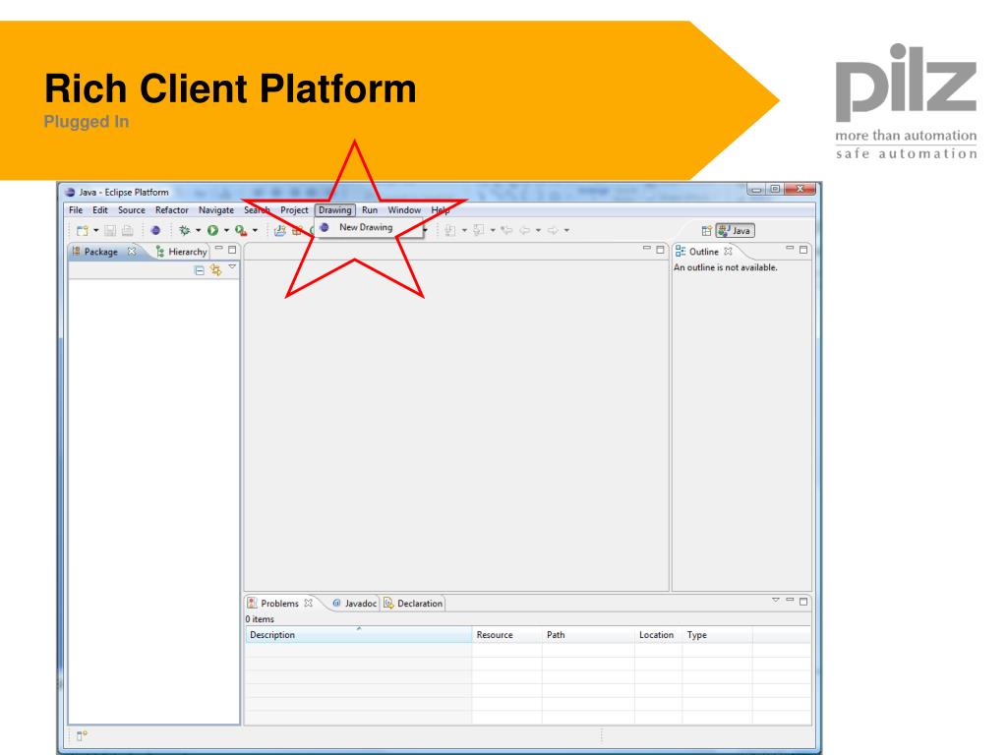The height and width of the screenshot is (755, 1007).
Task: Maximize the Package Explorer view
Action: tap(232, 250)
